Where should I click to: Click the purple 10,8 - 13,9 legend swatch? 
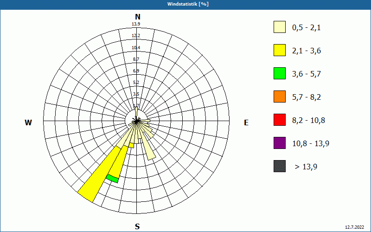[x=280, y=143]
